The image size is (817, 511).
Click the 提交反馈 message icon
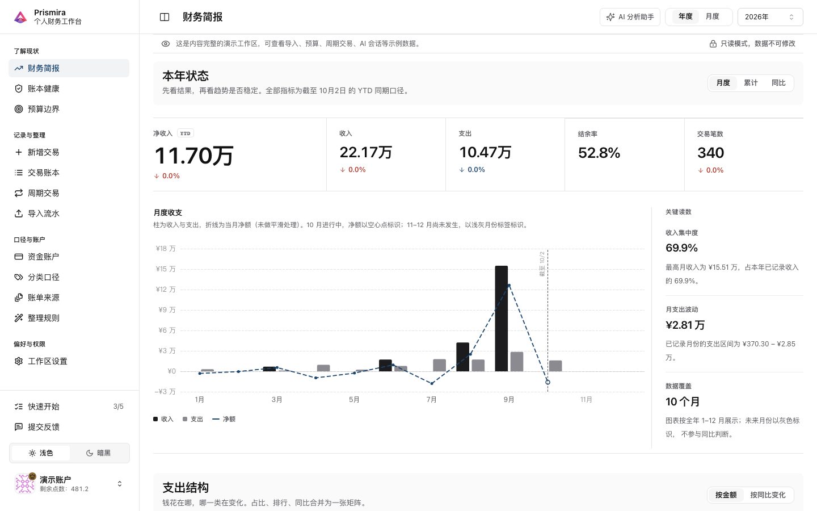(x=19, y=427)
